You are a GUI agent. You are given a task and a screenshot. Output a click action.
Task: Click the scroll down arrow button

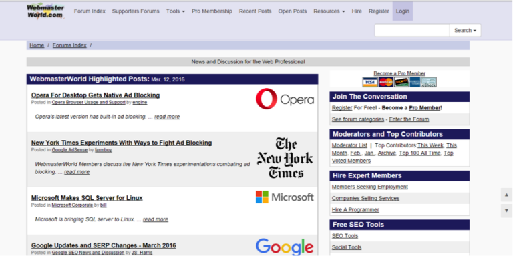[x=506, y=211]
